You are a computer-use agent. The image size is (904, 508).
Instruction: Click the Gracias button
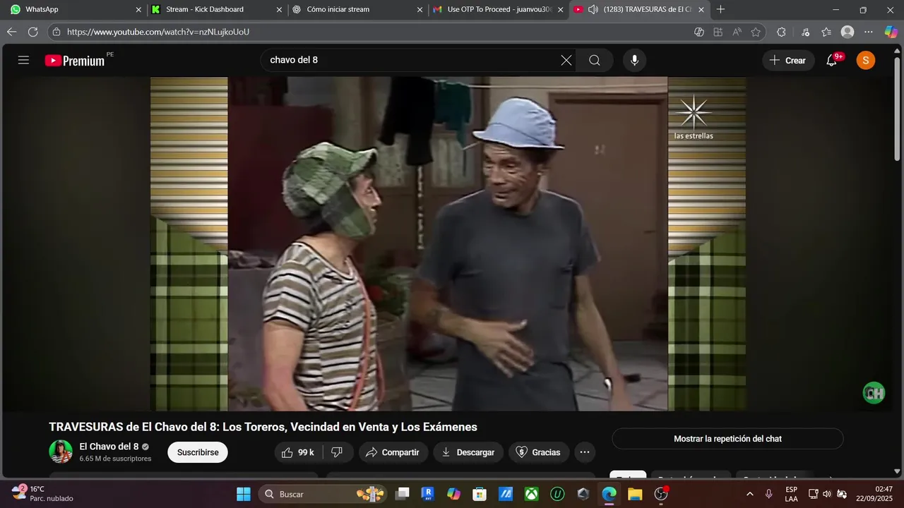click(539, 452)
